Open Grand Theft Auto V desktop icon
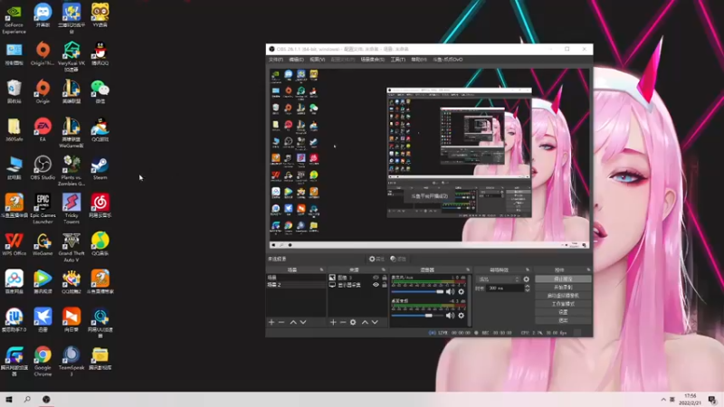This screenshot has height=407, width=724. pos(71,247)
